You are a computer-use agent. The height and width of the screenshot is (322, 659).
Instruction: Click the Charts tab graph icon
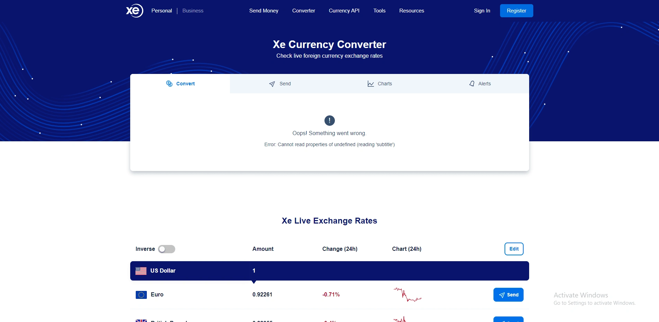371,84
